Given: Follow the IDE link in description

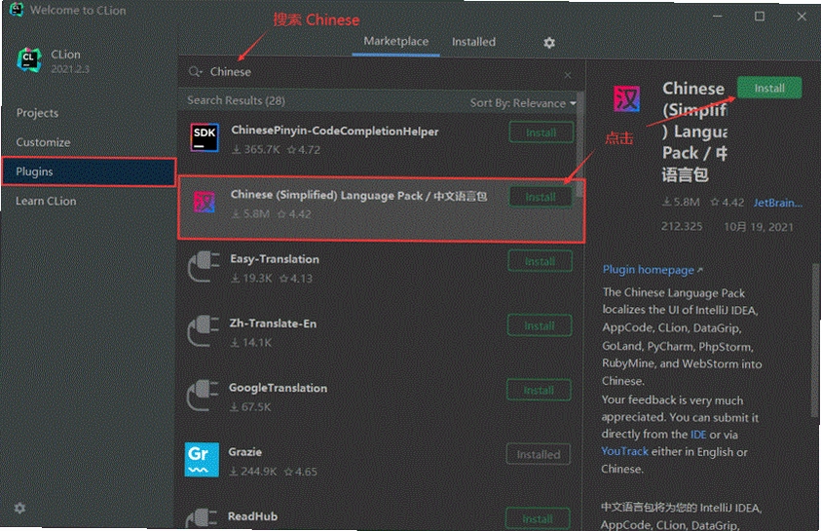Looking at the screenshot, I should (698, 435).
